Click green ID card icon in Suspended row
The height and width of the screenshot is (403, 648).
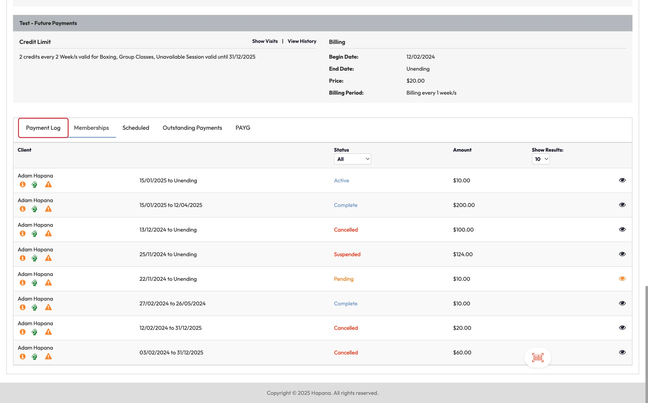tap(34, 258)
